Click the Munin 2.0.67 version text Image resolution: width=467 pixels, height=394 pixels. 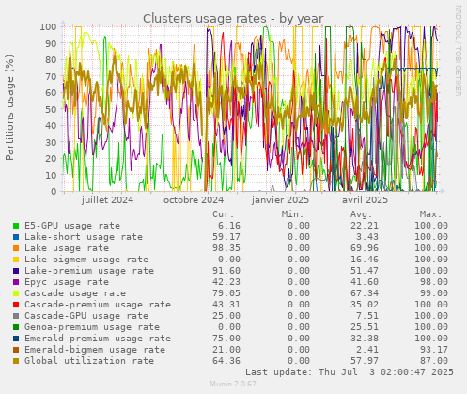(x=233, y=384)
